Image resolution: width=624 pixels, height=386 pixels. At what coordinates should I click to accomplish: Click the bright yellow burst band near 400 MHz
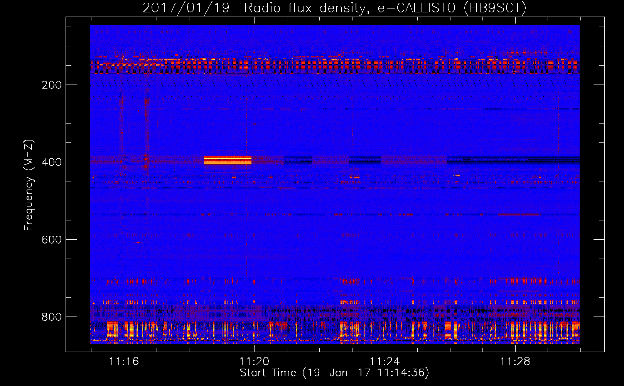[x=228, y=160]
